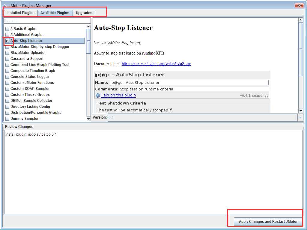Click the plugin list scrollbar thumb
The width and height of the screenshot is (307, 230).
[x=88, y=41]
